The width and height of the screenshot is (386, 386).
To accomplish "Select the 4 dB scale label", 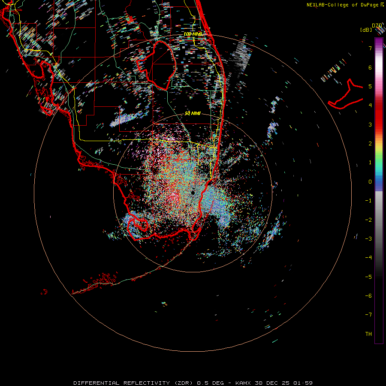I will click(x=370, y=106).
